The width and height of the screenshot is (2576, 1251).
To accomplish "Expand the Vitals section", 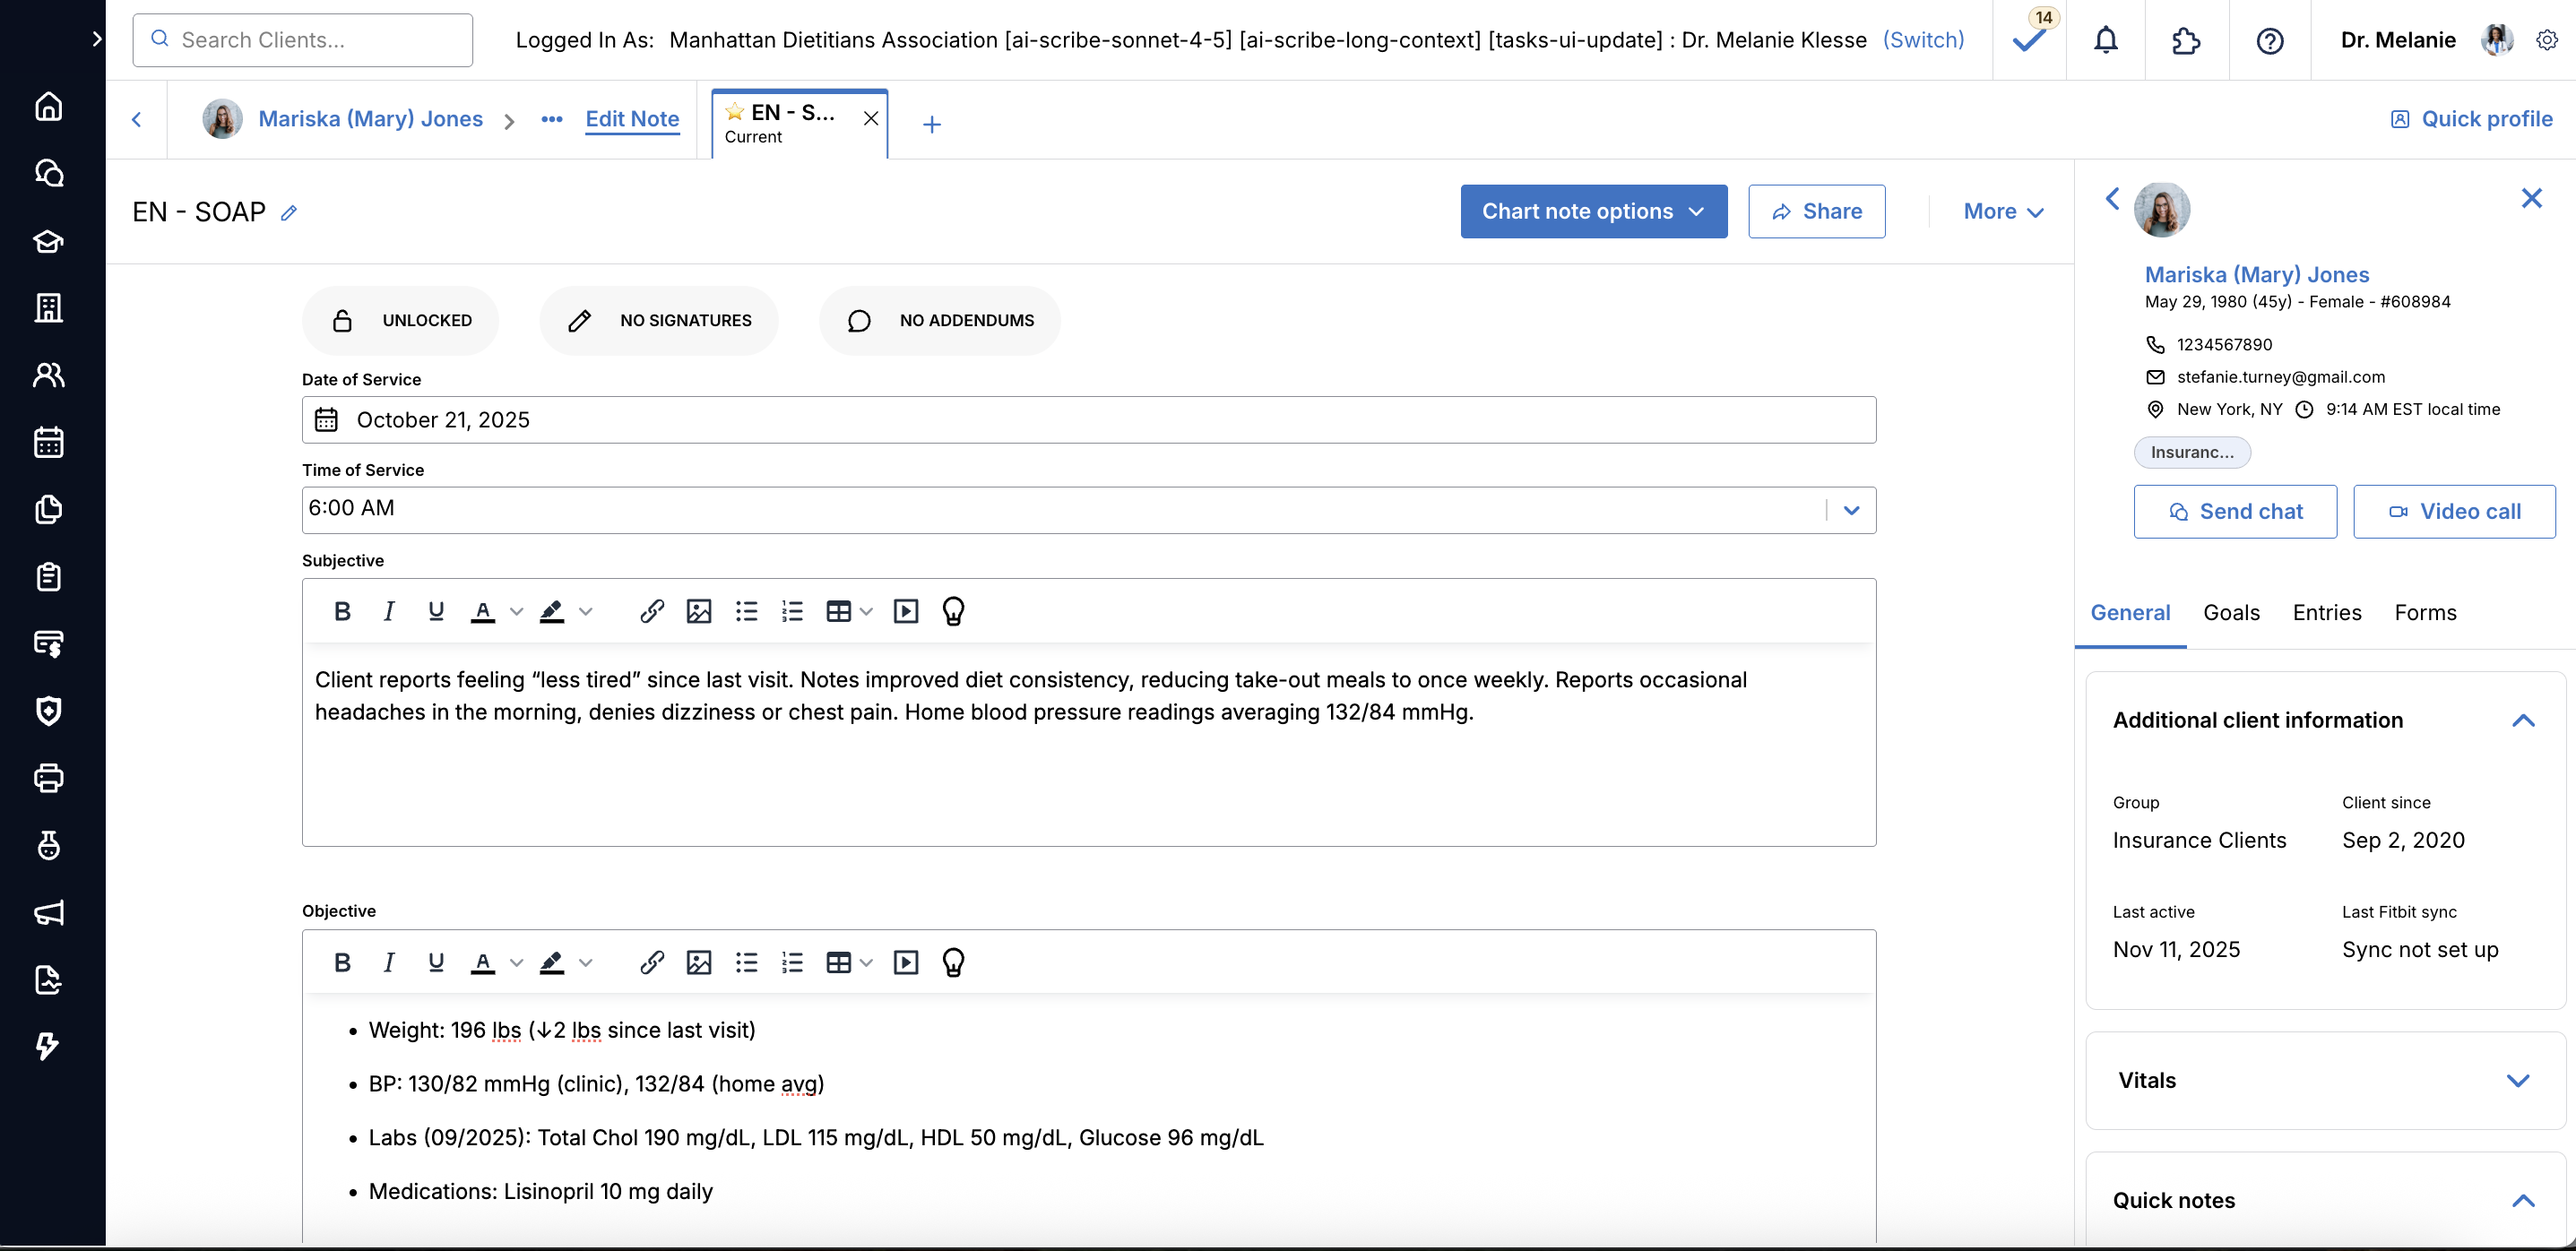I will point(2517,1080).
